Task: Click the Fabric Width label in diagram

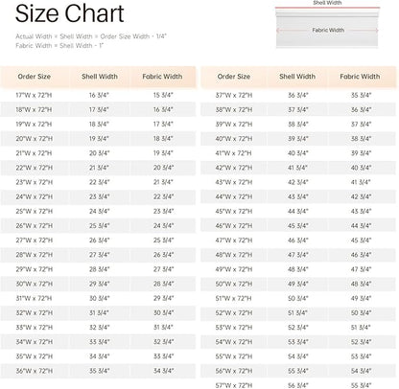Action: pos(328,30)
